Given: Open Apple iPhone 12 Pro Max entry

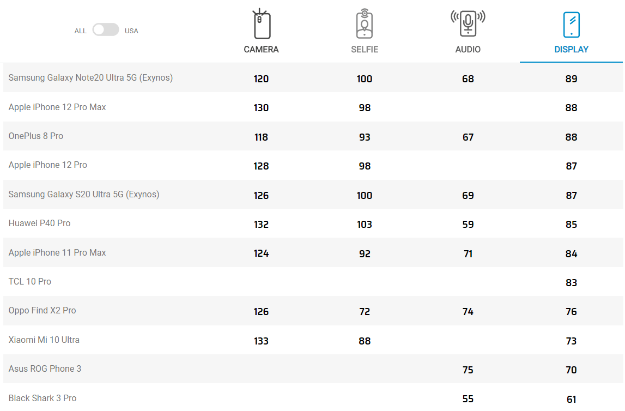Looking at the screenshot, I should pyautogui.click(x=57, y=107).
